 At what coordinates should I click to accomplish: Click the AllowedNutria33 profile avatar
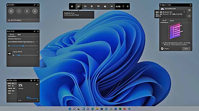[x=162, y=9]
